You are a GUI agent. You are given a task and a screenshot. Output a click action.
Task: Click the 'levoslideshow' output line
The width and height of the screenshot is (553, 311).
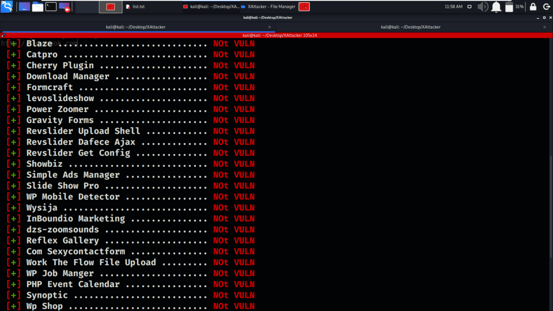(x=131, y=98)
